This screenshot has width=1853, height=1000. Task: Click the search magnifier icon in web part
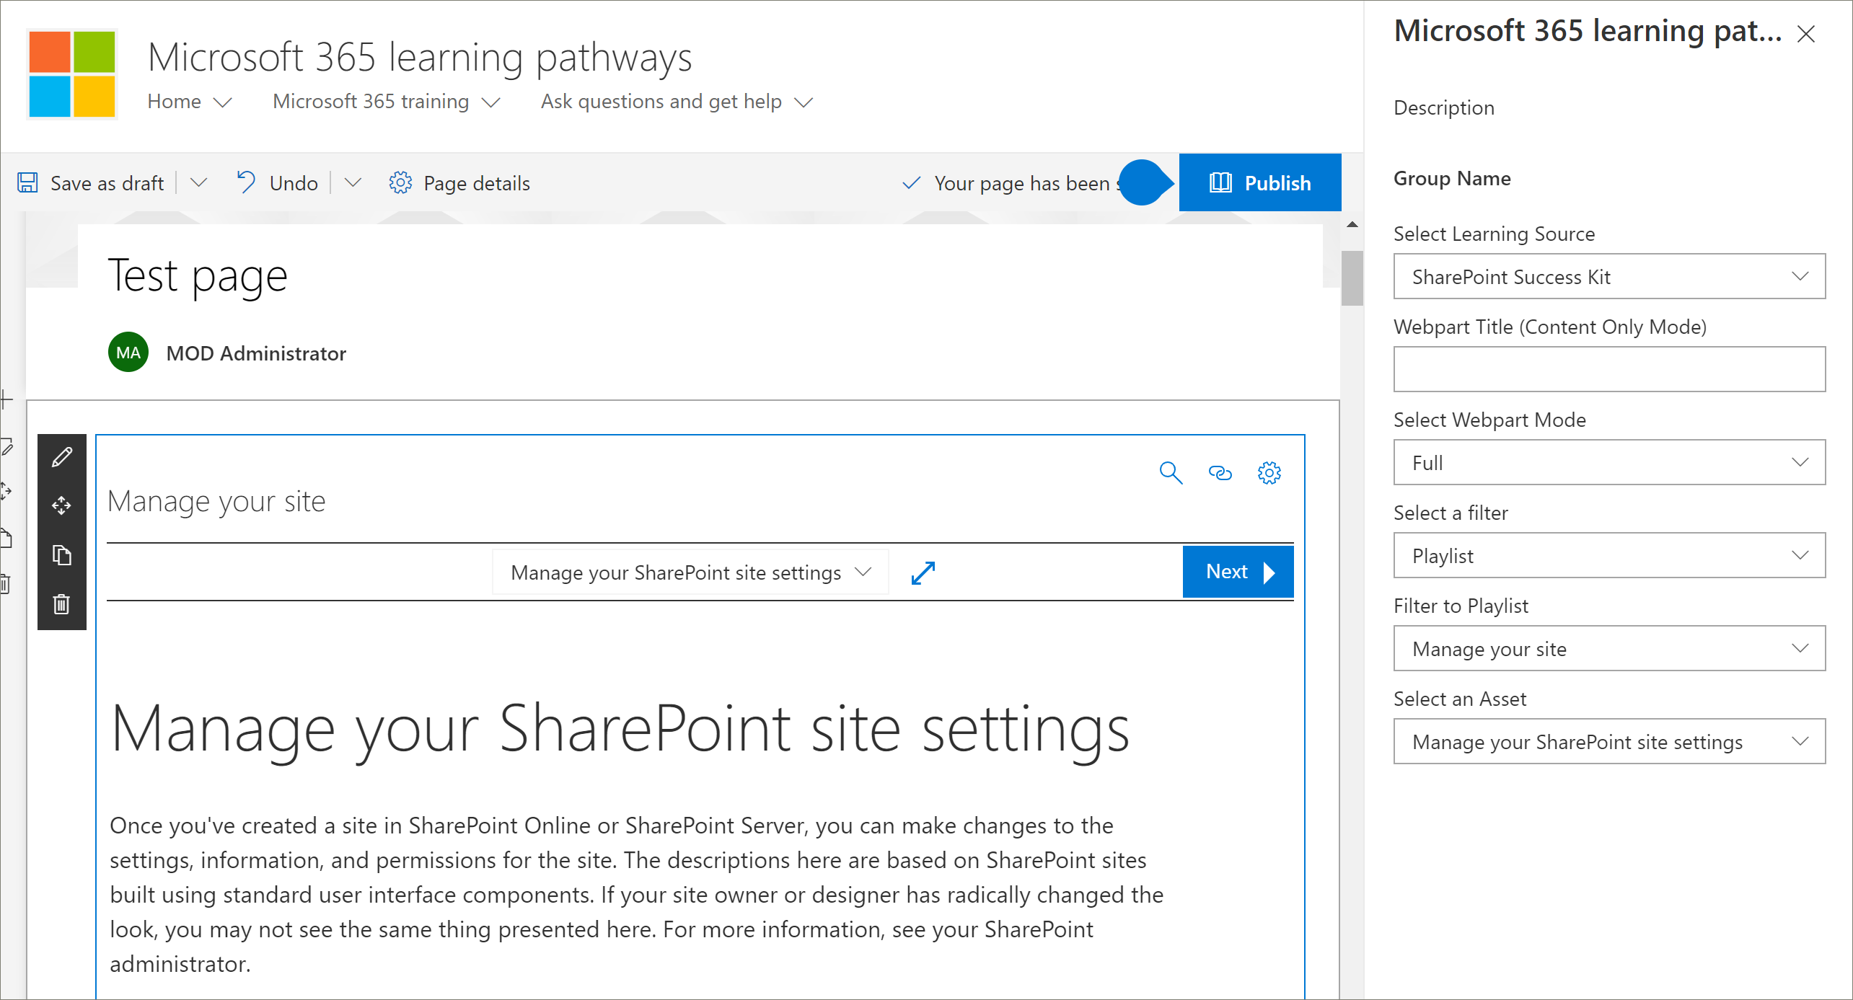1170,473
